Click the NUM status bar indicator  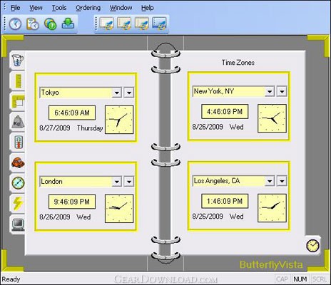[300, 279]
